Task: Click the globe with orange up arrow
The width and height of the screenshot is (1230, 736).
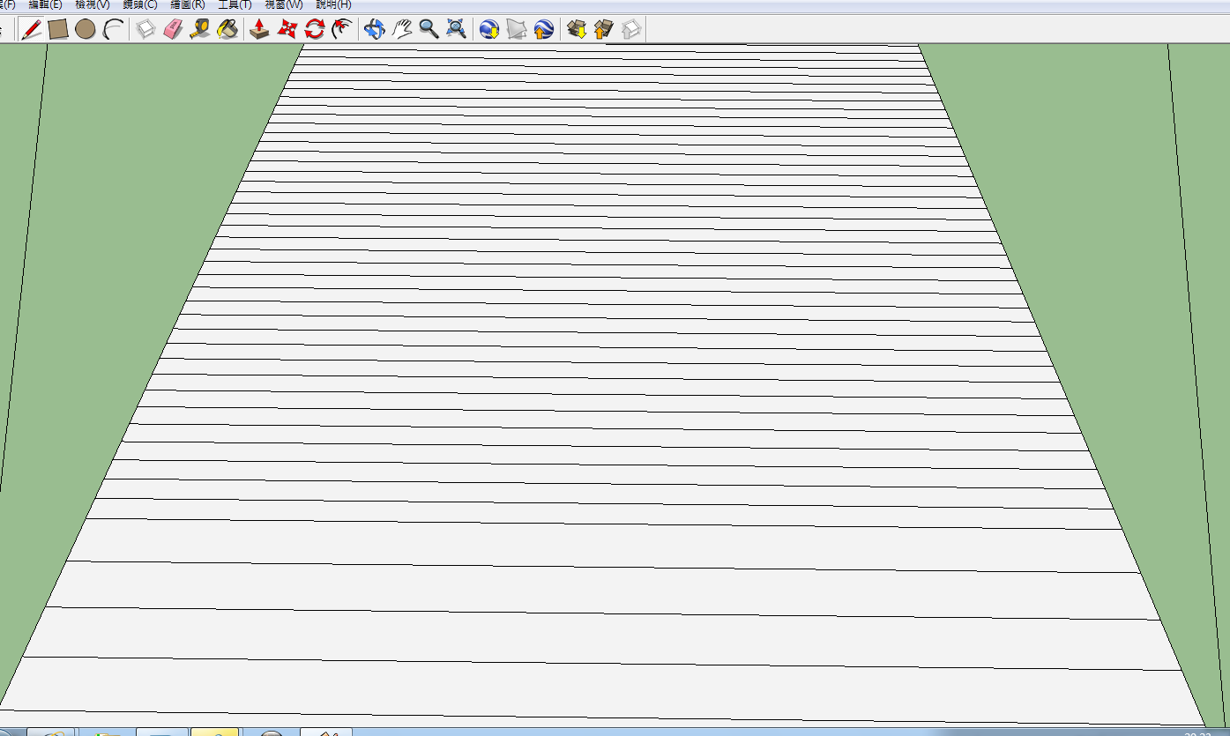Action: tap(543, 30)
